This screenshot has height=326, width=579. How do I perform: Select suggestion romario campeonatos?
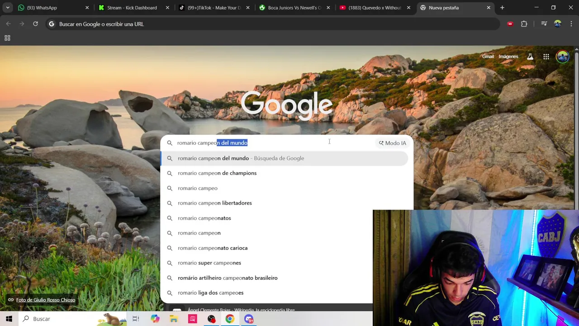coord(267,218)
